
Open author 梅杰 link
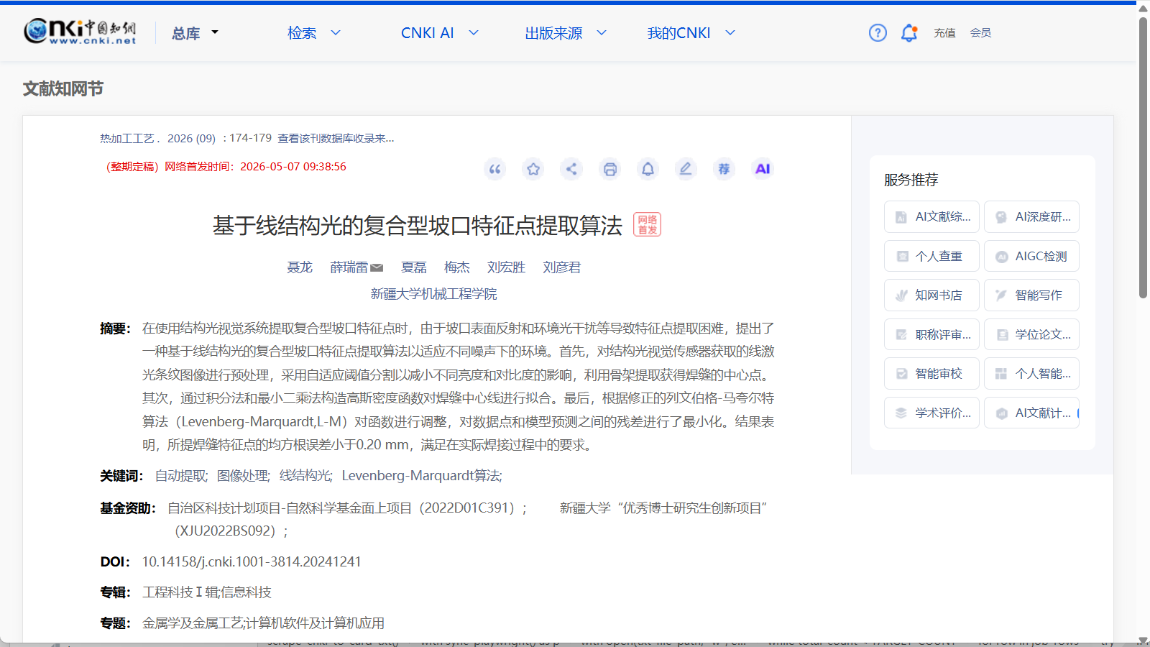click(457, 267)
